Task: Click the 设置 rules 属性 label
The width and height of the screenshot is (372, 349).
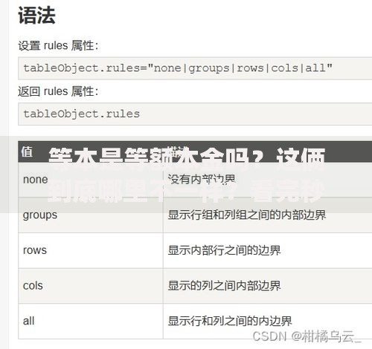Action: pos(58,46)
